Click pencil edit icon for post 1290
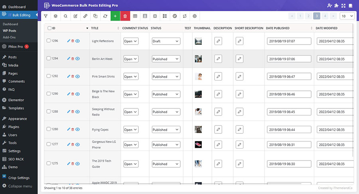The width and height of the screenshot is (359, 194). (x=69, y=94)
